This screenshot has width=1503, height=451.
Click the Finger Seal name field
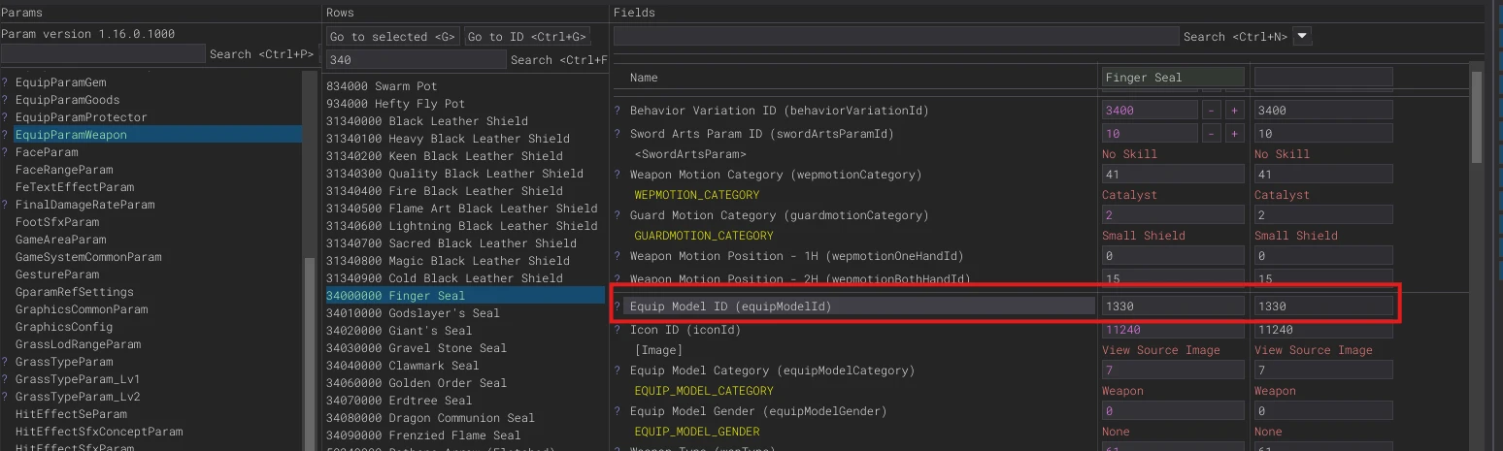[x=1173, y=78]
